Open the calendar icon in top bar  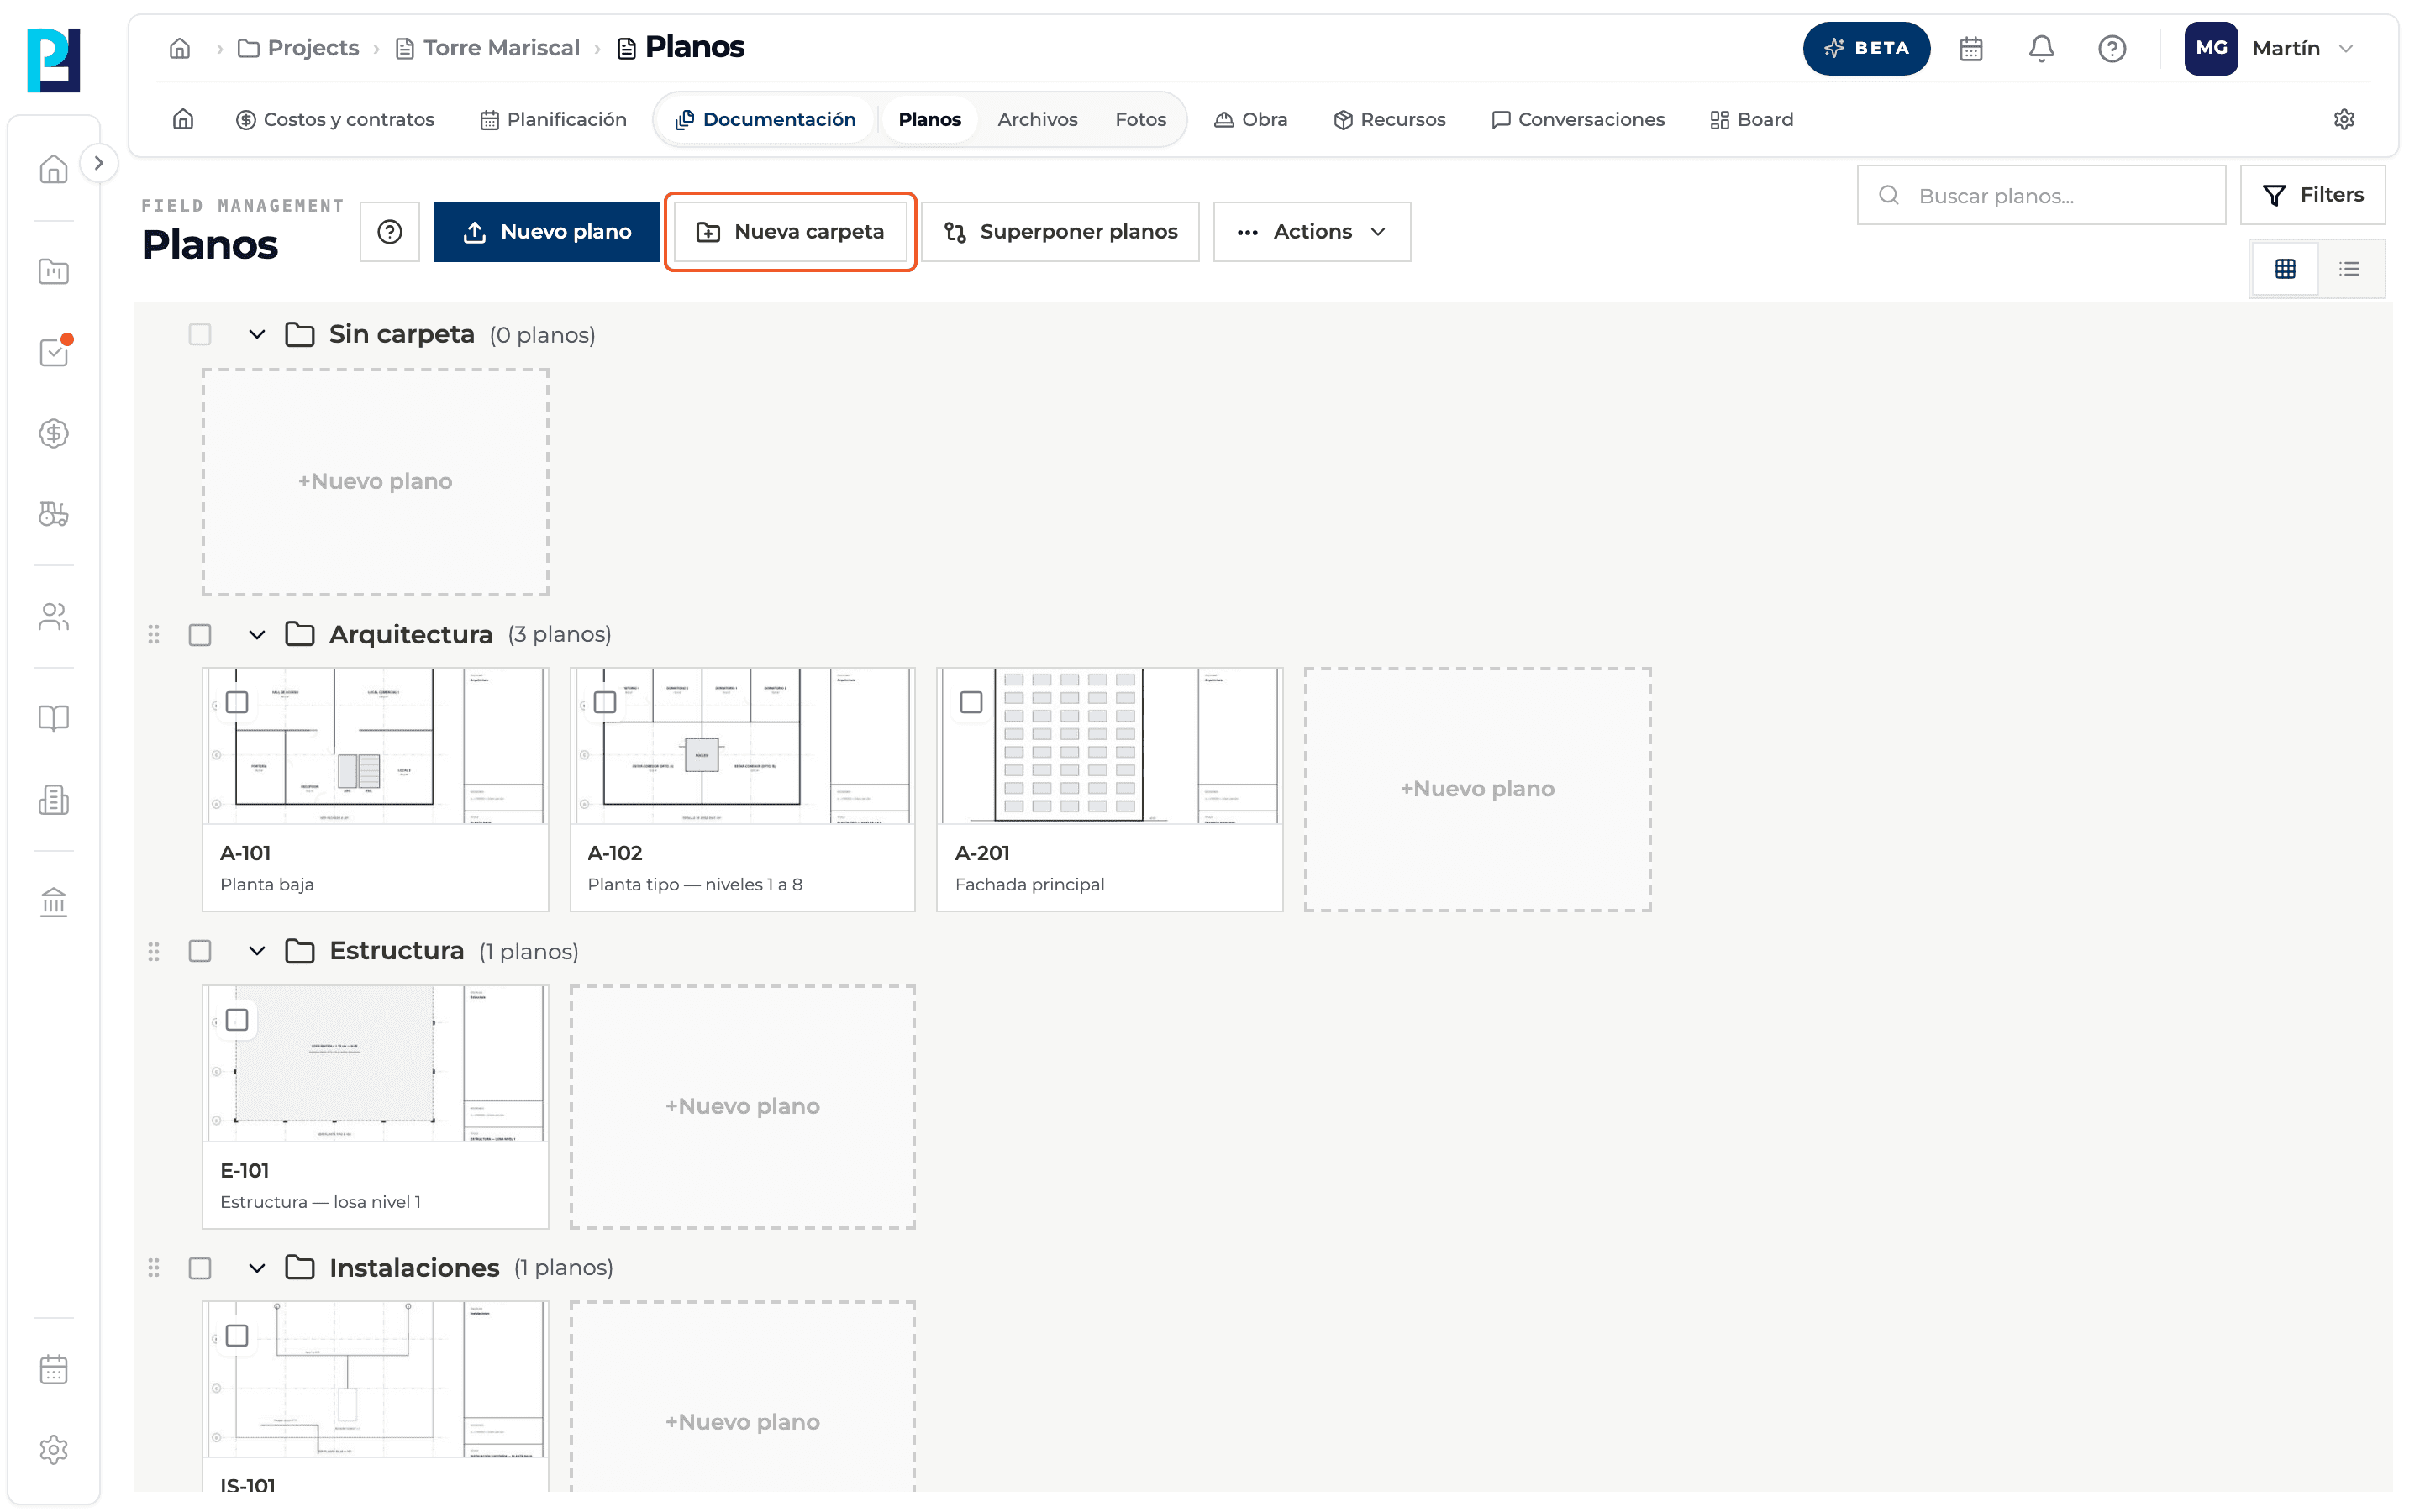point(1970,48)
